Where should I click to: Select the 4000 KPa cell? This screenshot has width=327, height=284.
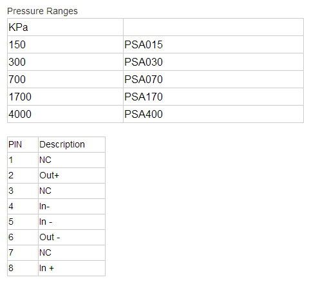click(65, 114)
